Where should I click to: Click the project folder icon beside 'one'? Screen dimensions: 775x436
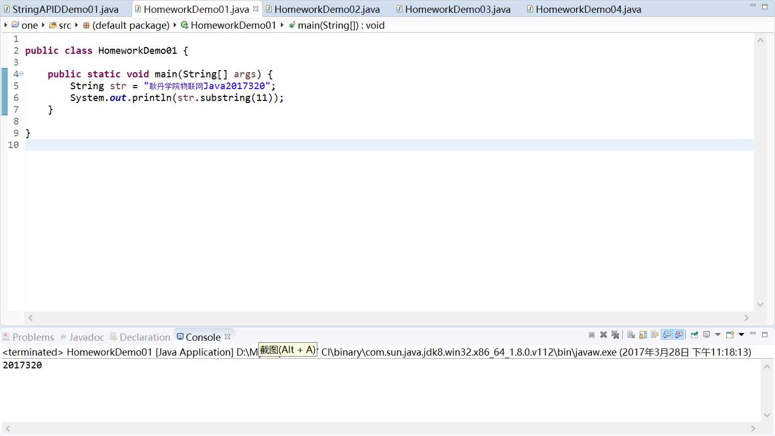(15, 25)
